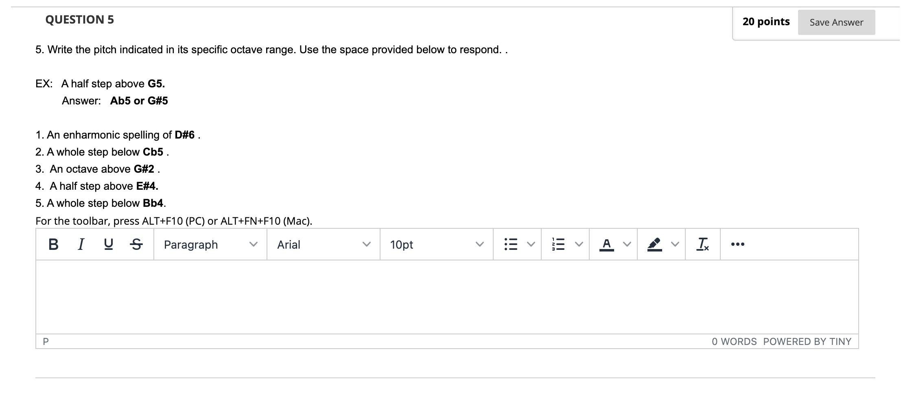Click the Save Answer button
The width and height of the screenshot is (901, 401).
[x=836, y=22]
